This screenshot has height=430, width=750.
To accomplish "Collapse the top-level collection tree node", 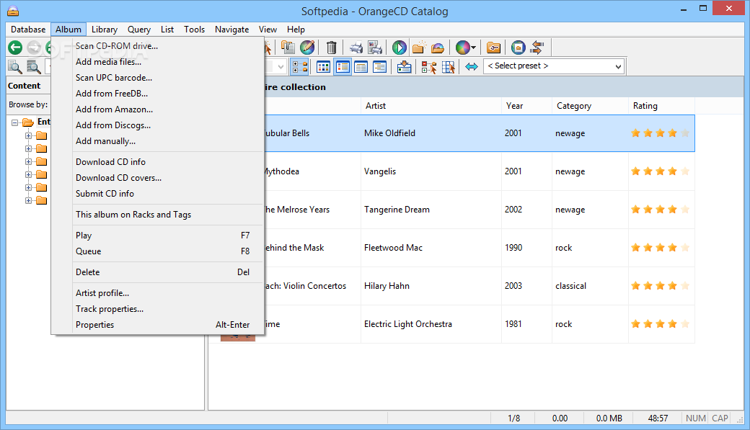I will tap(16, 122).
